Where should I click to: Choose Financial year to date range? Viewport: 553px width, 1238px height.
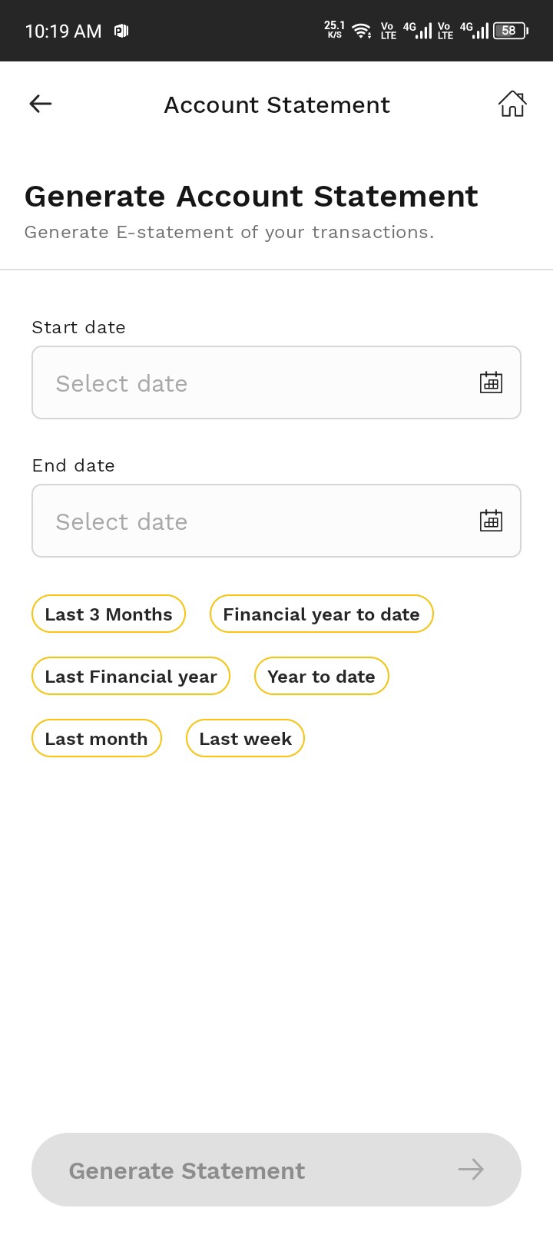321,614
